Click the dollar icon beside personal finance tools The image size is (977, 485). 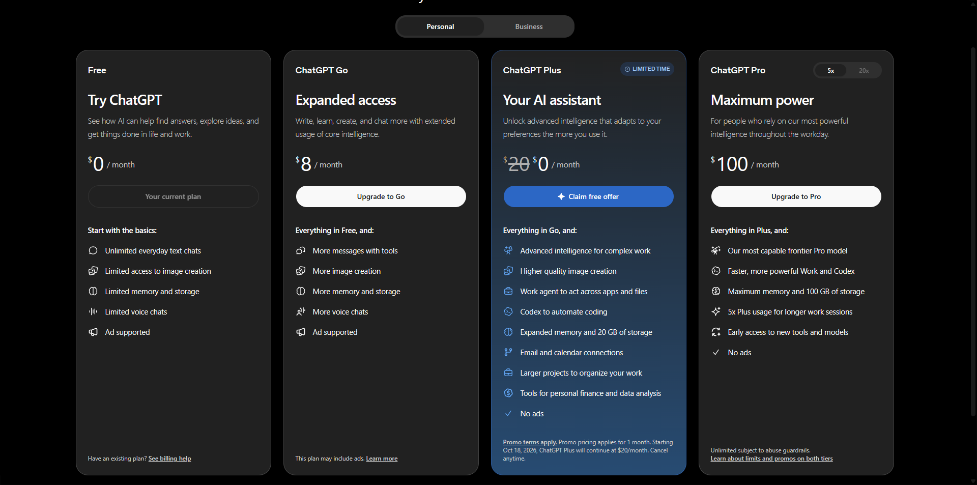tap(508, 393)
